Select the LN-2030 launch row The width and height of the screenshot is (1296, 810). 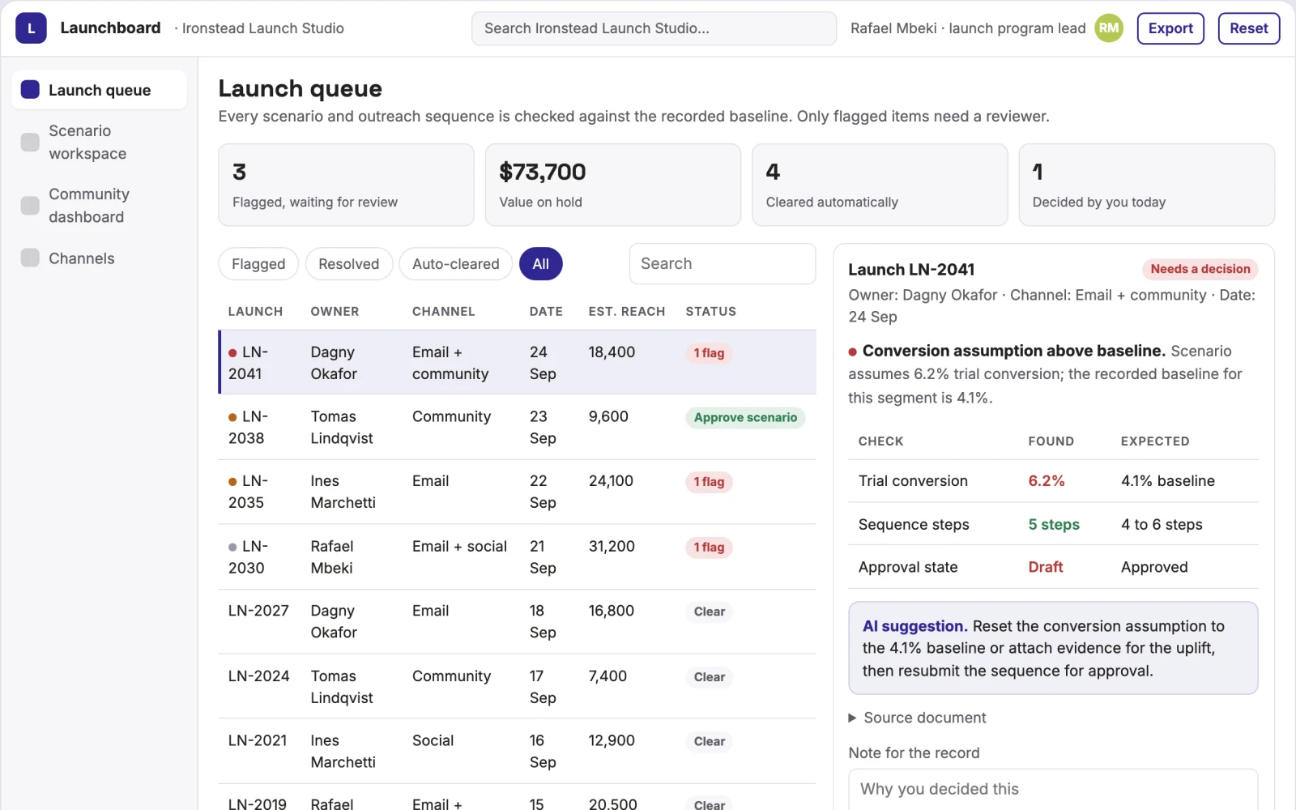(x=518, y=556)
